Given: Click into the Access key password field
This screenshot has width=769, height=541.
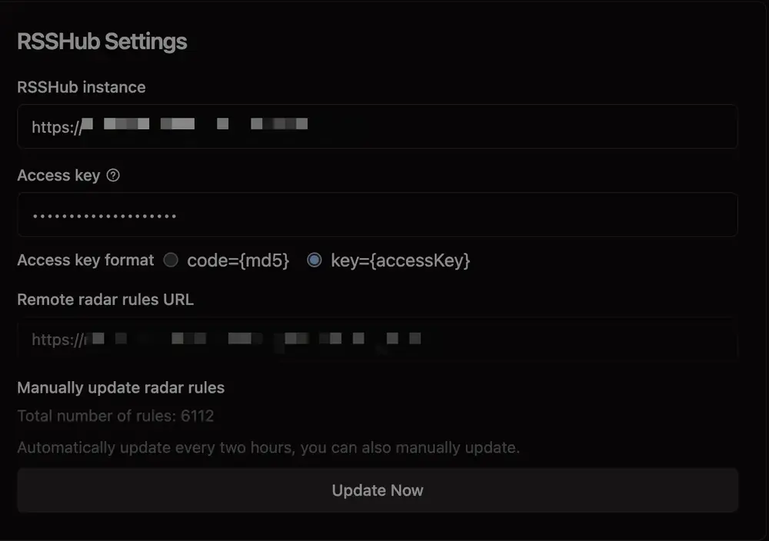Looking at the screenshot, I should pos(461,215).
